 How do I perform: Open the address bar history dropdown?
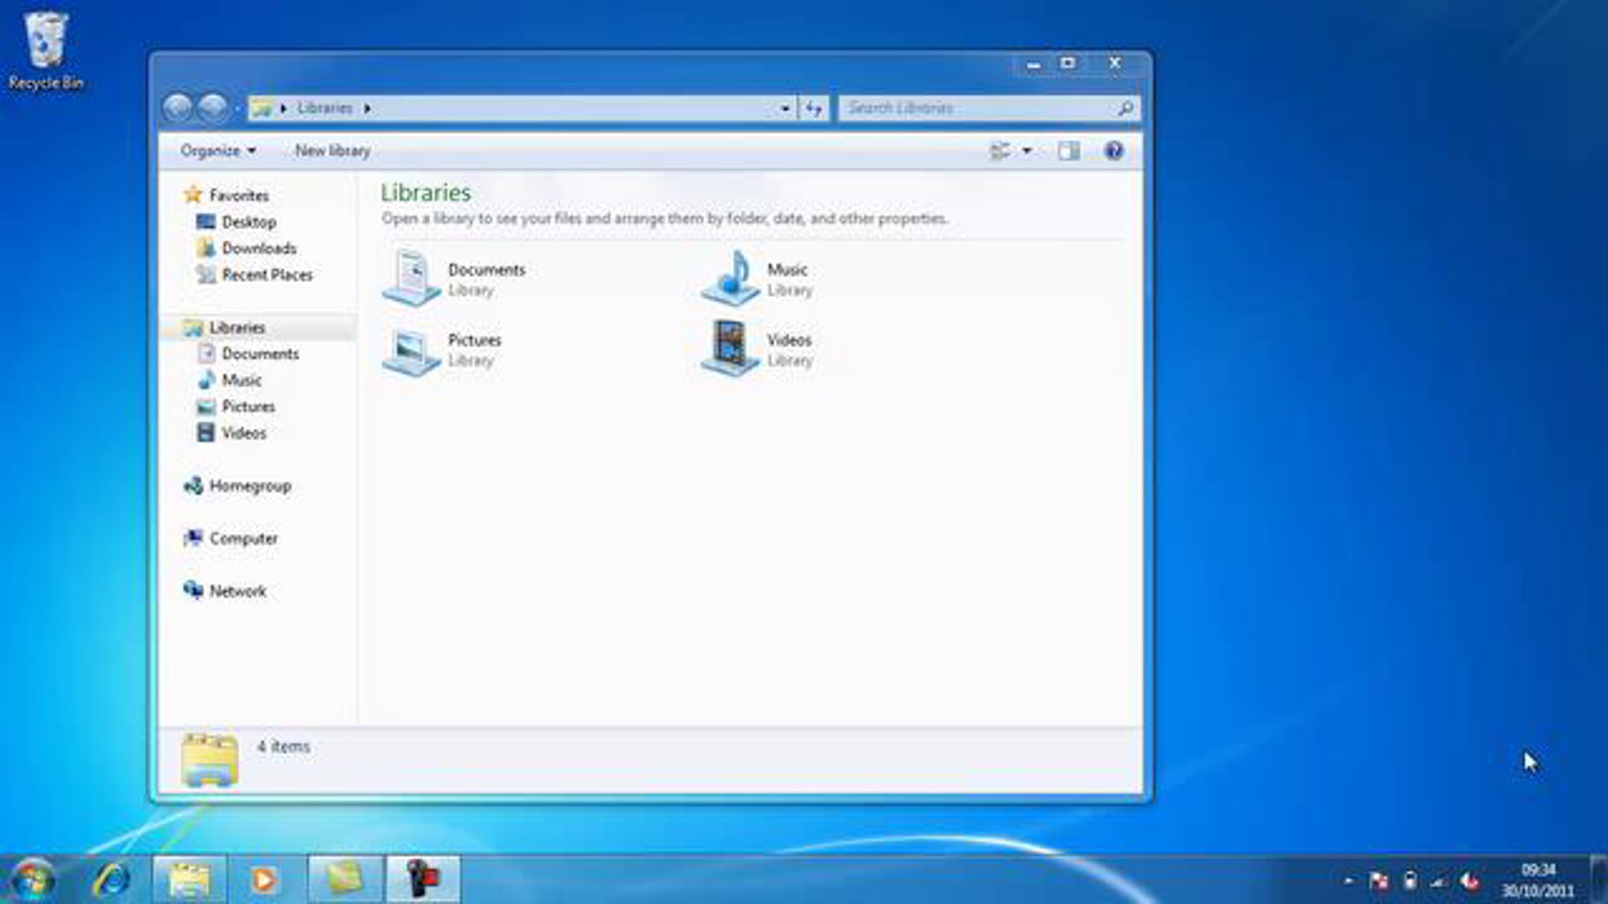click(x=785, y=108)
